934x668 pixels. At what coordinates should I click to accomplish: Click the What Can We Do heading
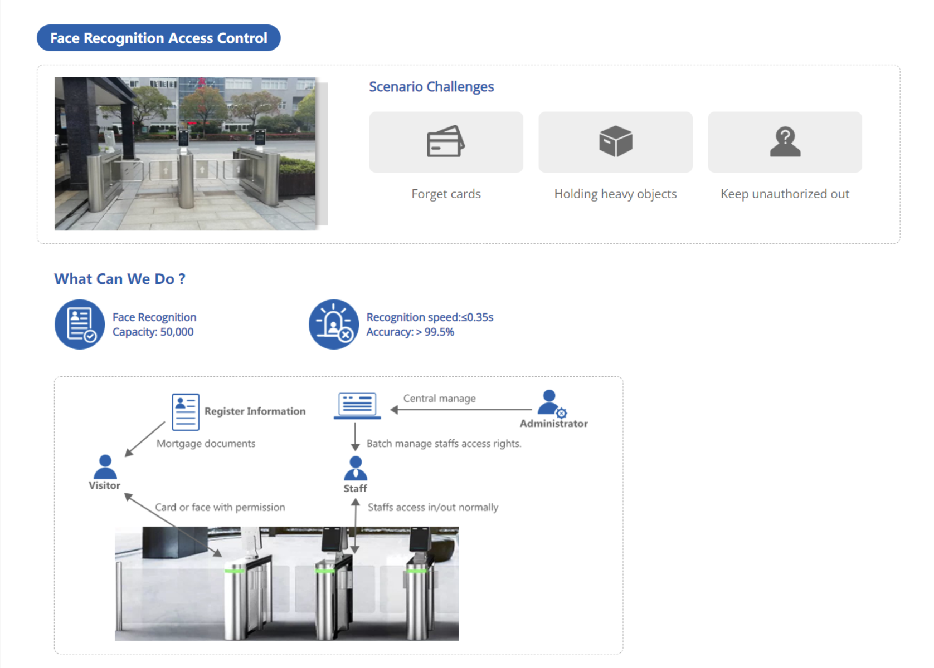(x=120, y=279)
